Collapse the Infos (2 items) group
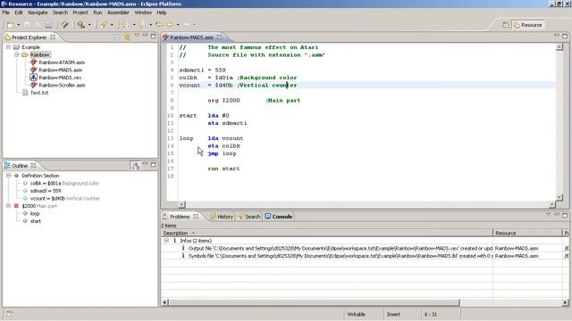Screen dimensions: 572x321 pos(166,241)
